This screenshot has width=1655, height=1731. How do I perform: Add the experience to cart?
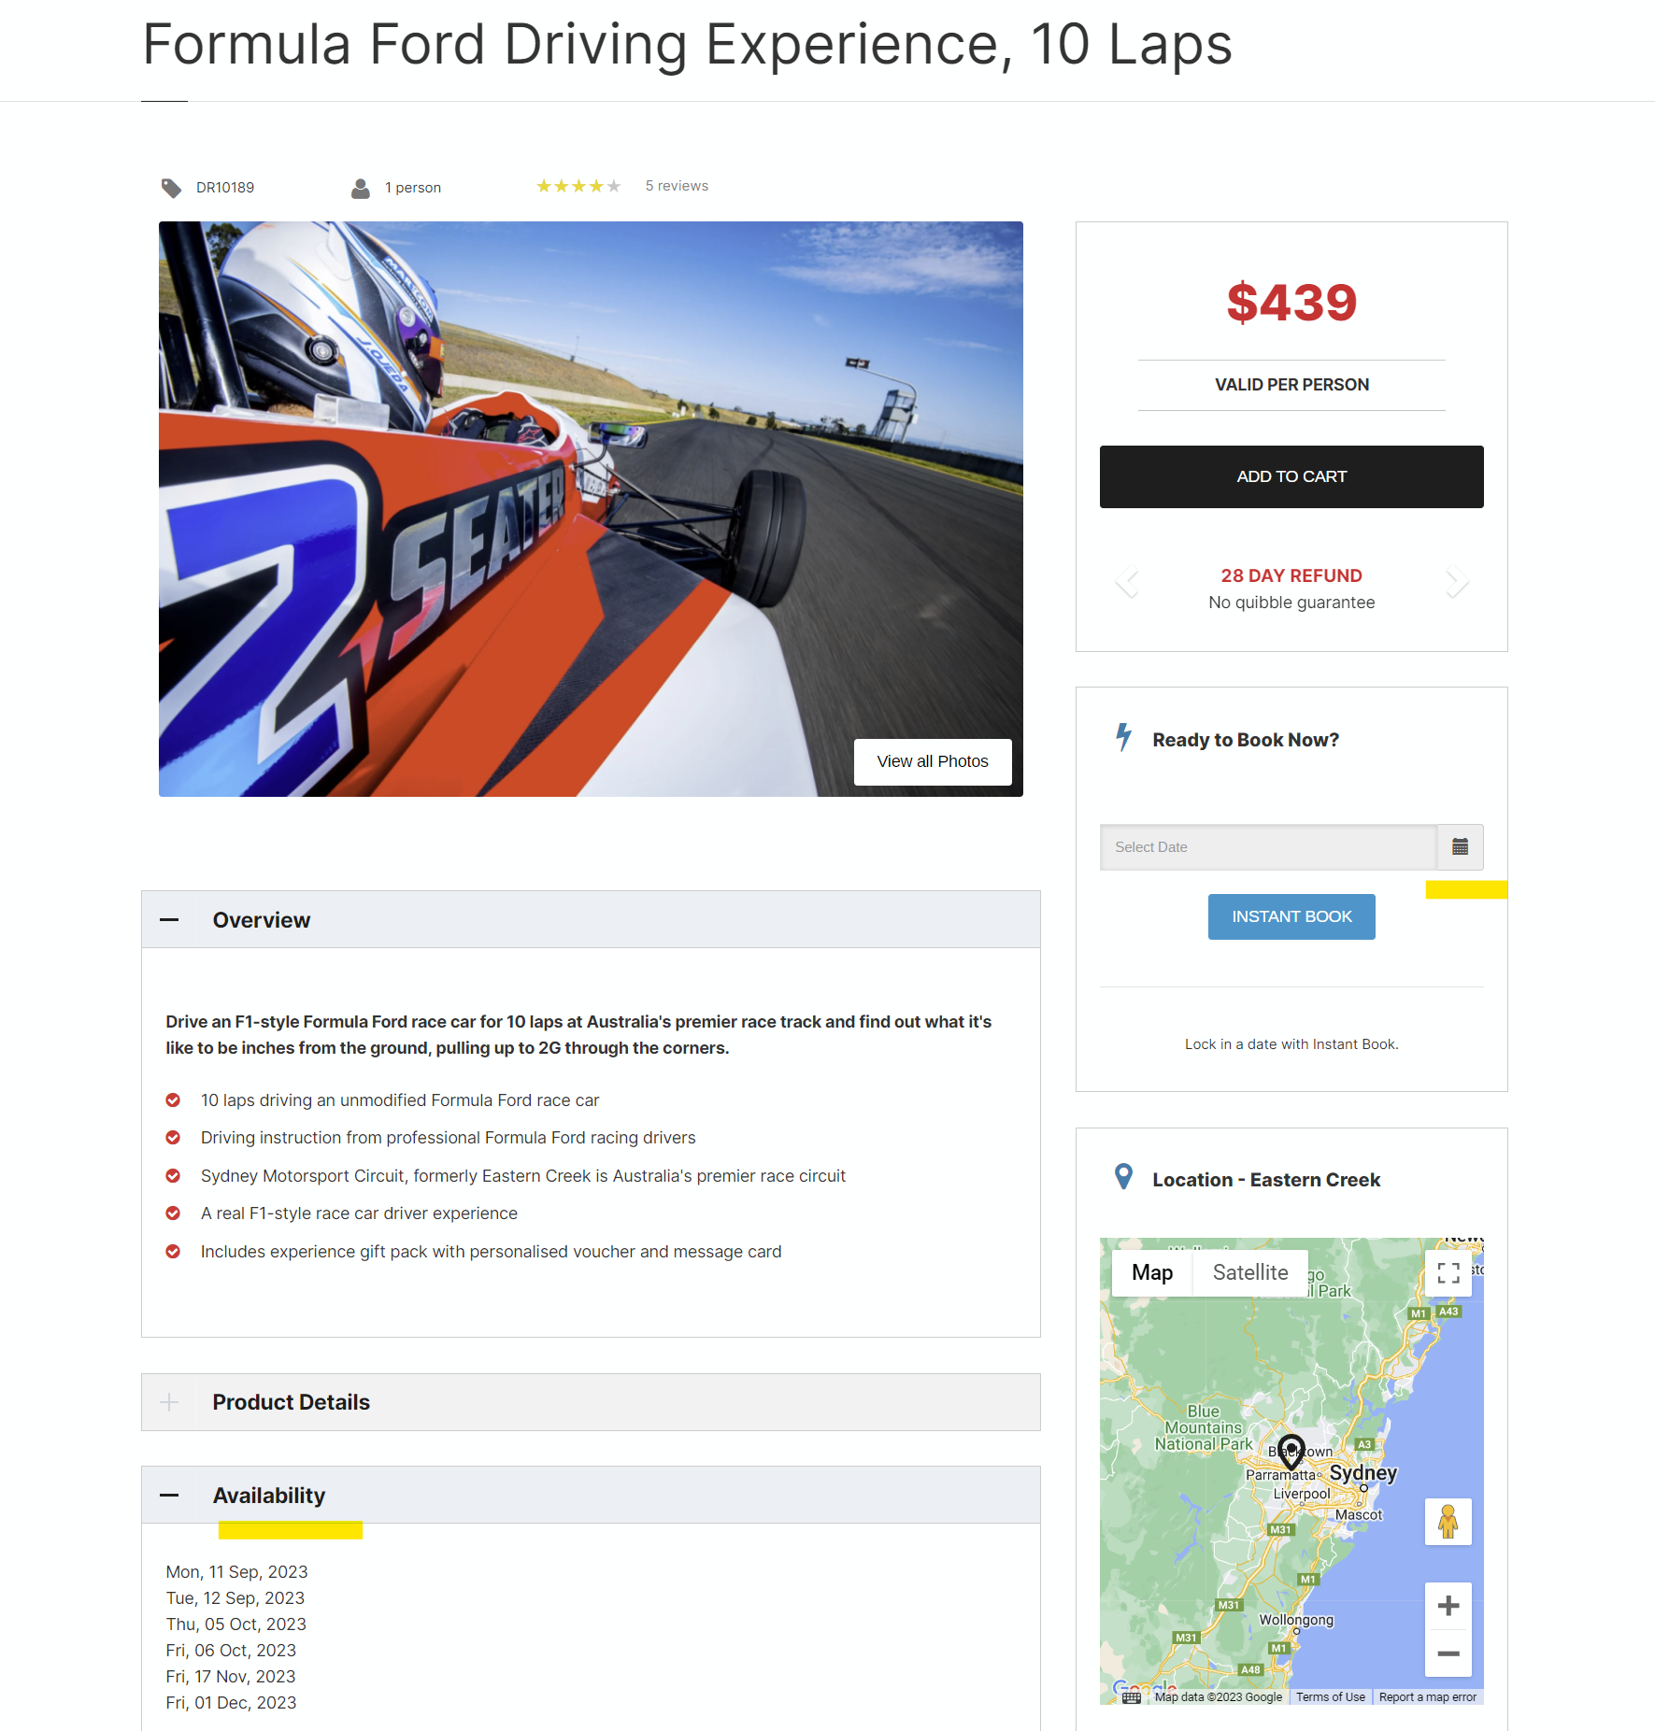[1291, 476]
